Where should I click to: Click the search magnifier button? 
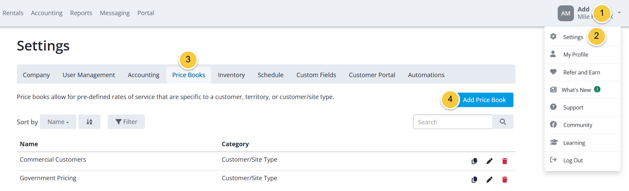(503, 122)
